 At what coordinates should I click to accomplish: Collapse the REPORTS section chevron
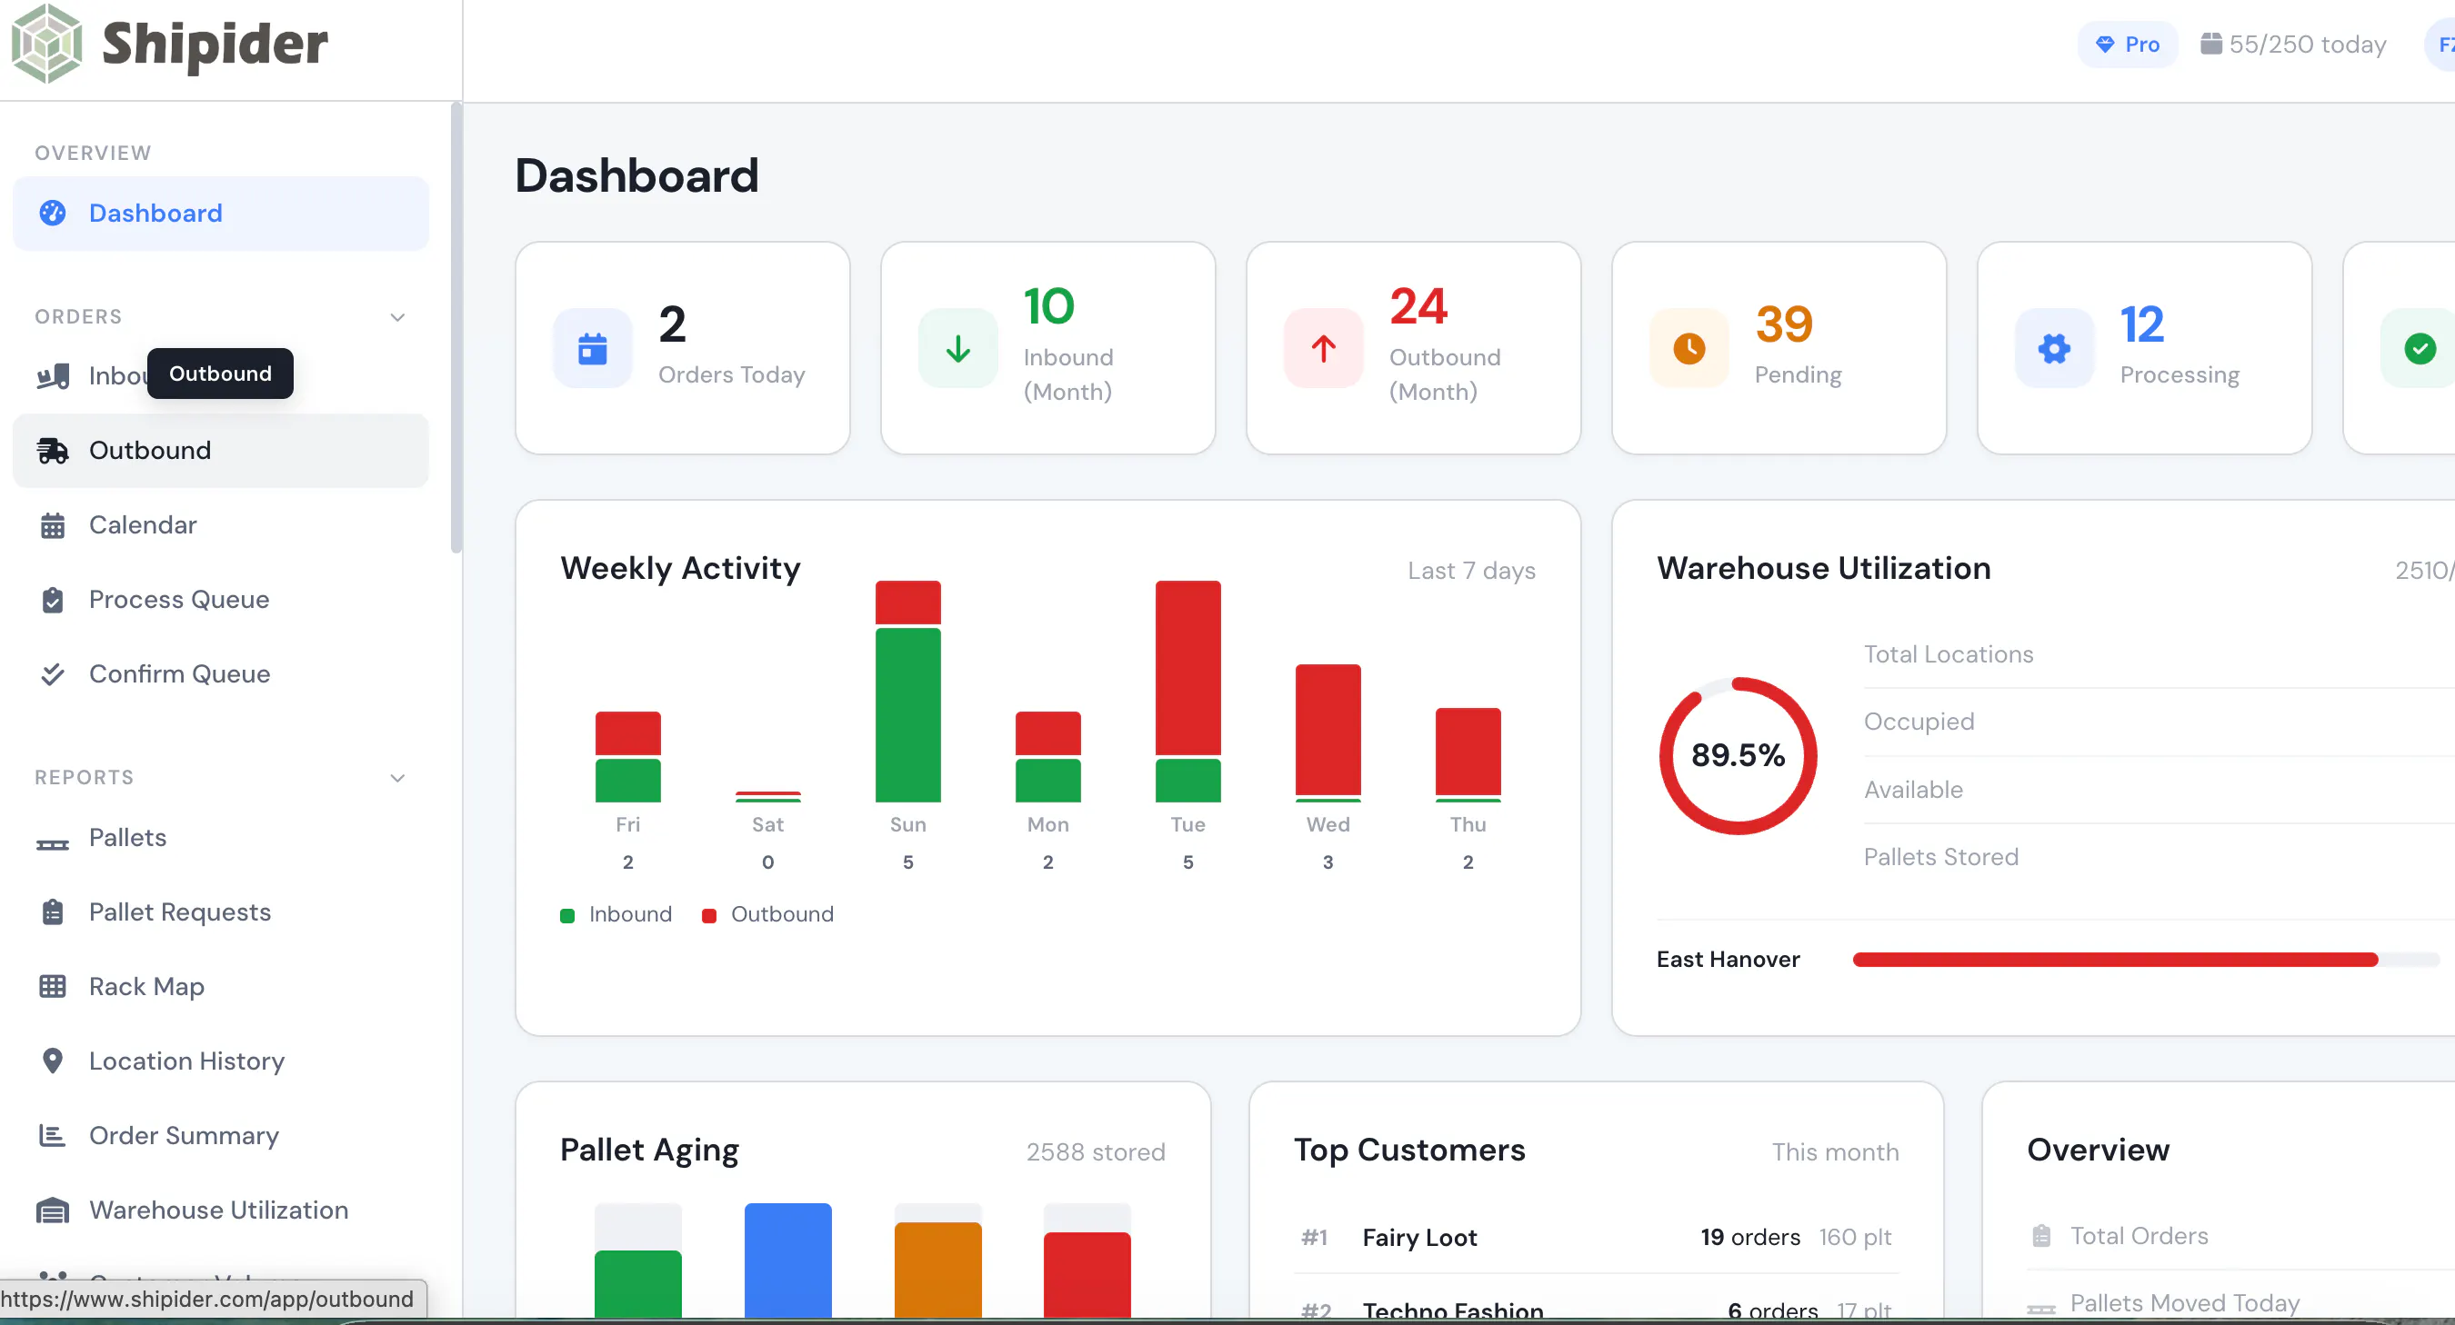[x=397, y=778]
